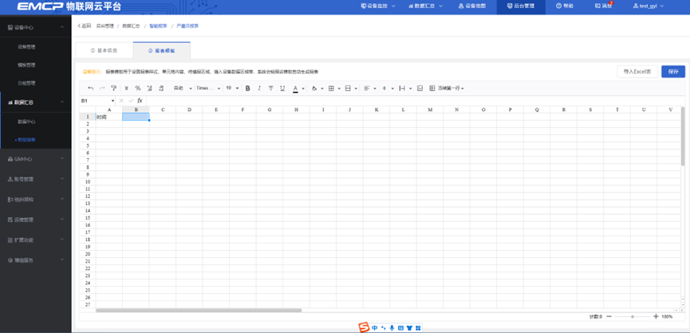Screen dimensions: 690x333
Task: Apply currency ¥ format to cell
Action: (127, 88)
